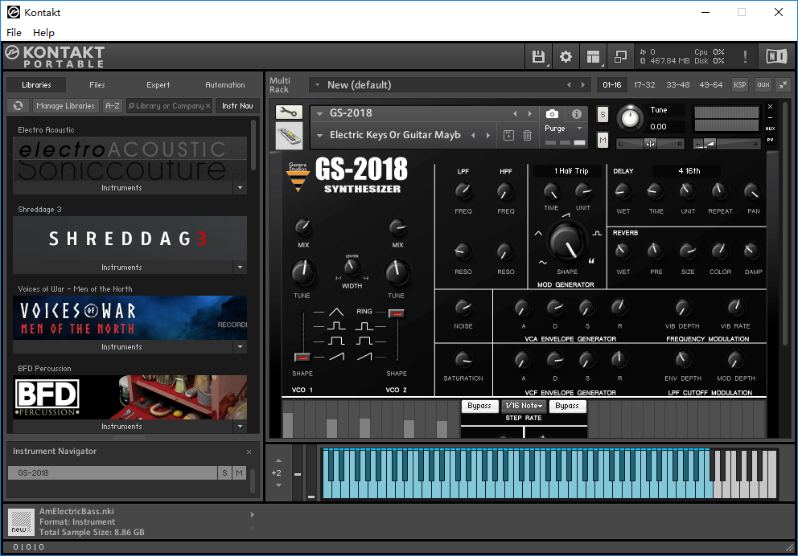This screenshot has height=556, width=798.
Task: Load next snapshot arrow
Action: coord(488,135)
